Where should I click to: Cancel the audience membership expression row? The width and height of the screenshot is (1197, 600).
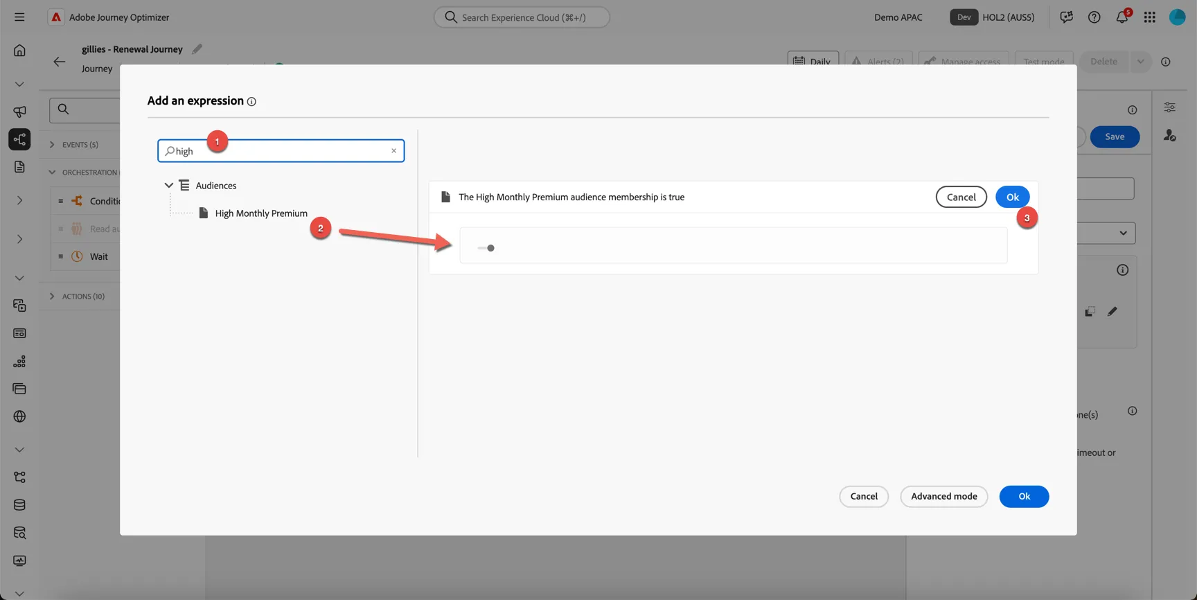click(961, 197)
